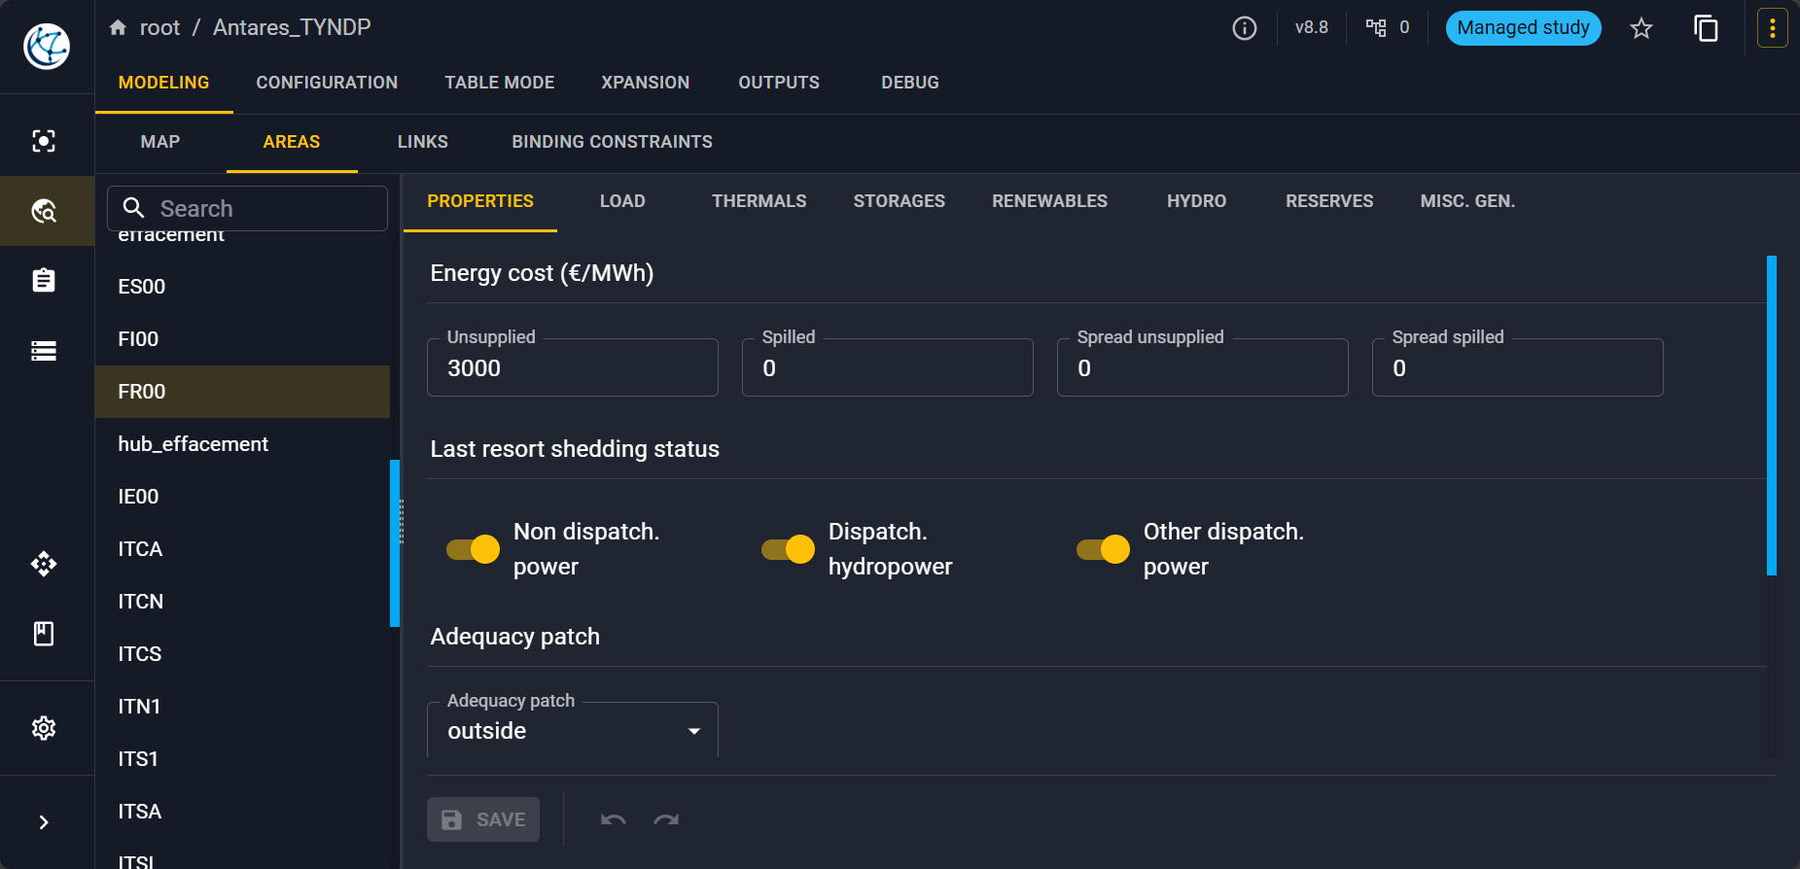Open the data storage list icon
This screenshot has width=1800, height=869.
pyautogui.click(x=44, y=351)
